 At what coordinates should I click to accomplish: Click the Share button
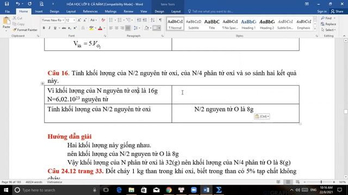(x=337, y=11)
